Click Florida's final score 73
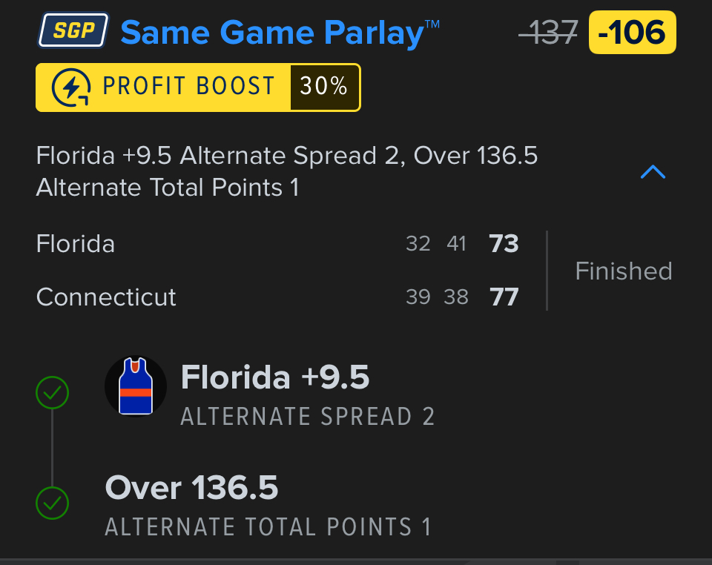Viewport: 712px width, 565px height. (504, 244)
